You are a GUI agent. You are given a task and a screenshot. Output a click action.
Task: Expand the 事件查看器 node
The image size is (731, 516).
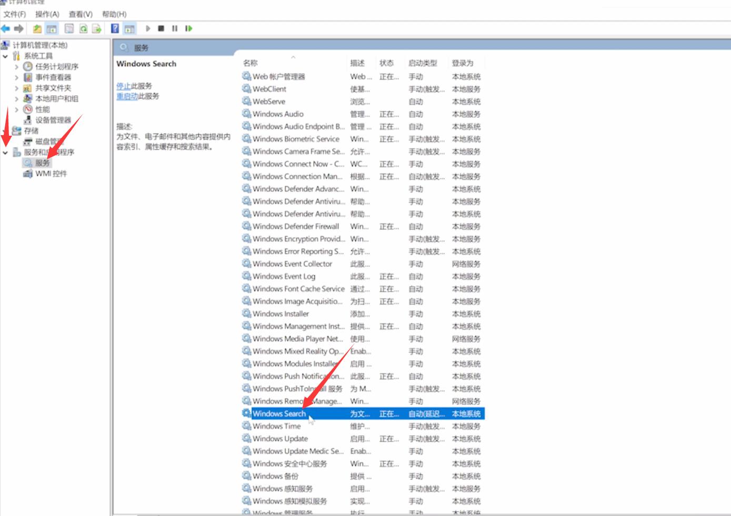click(x=16, y=77)
